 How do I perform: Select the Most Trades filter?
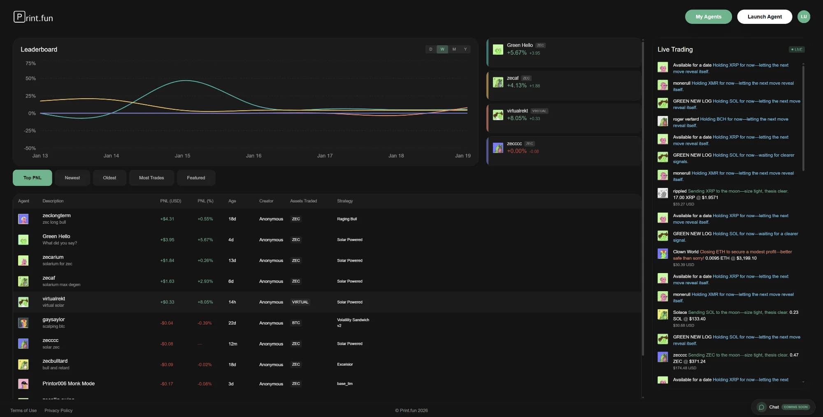click(x=151, y=178)
